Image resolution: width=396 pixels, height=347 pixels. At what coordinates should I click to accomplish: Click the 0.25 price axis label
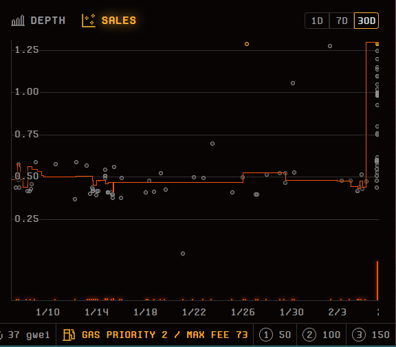pos(27,219)
